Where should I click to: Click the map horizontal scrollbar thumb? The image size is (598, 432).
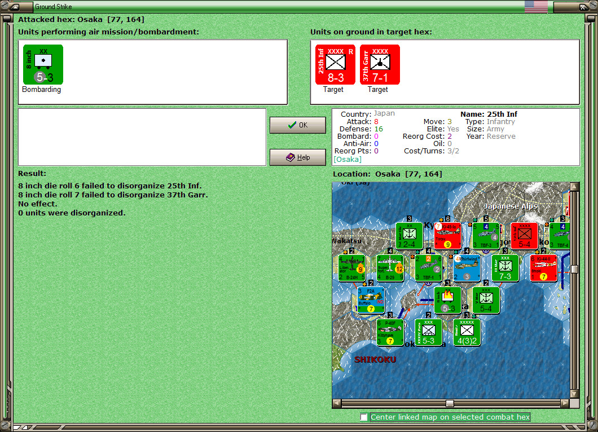(x=450, y=403)
